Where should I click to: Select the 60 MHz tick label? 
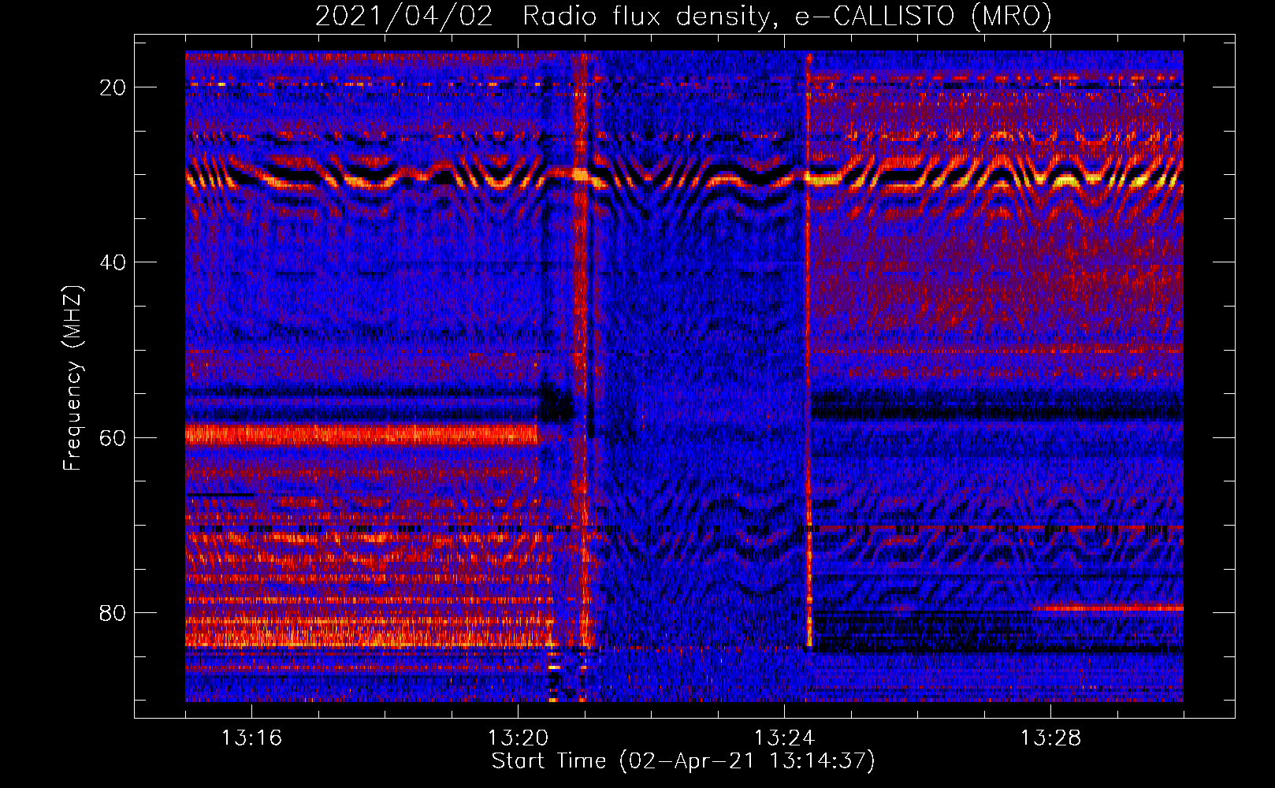pos(113,438)
